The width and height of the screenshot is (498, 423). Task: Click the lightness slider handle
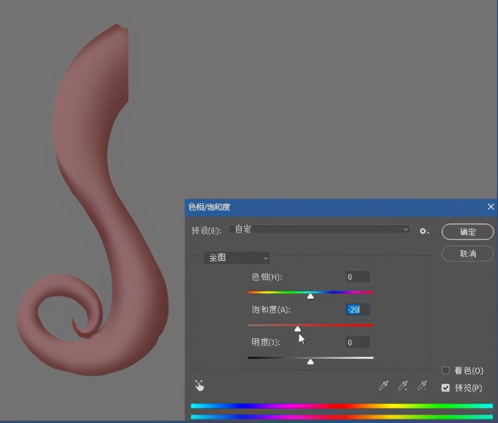tap(311, 362)
